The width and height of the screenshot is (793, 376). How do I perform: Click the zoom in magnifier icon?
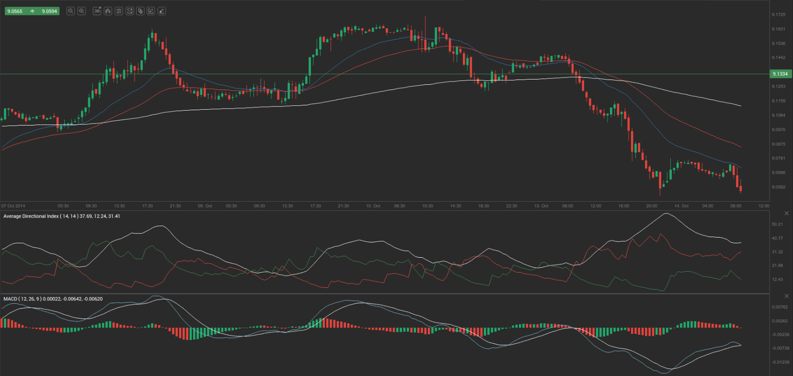(81, 11)
